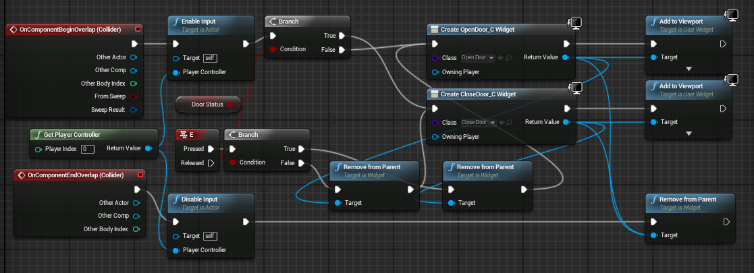Click the Return Value pin on Get Player Controller
The image size is (754, 273).
(x=148, y=148)
